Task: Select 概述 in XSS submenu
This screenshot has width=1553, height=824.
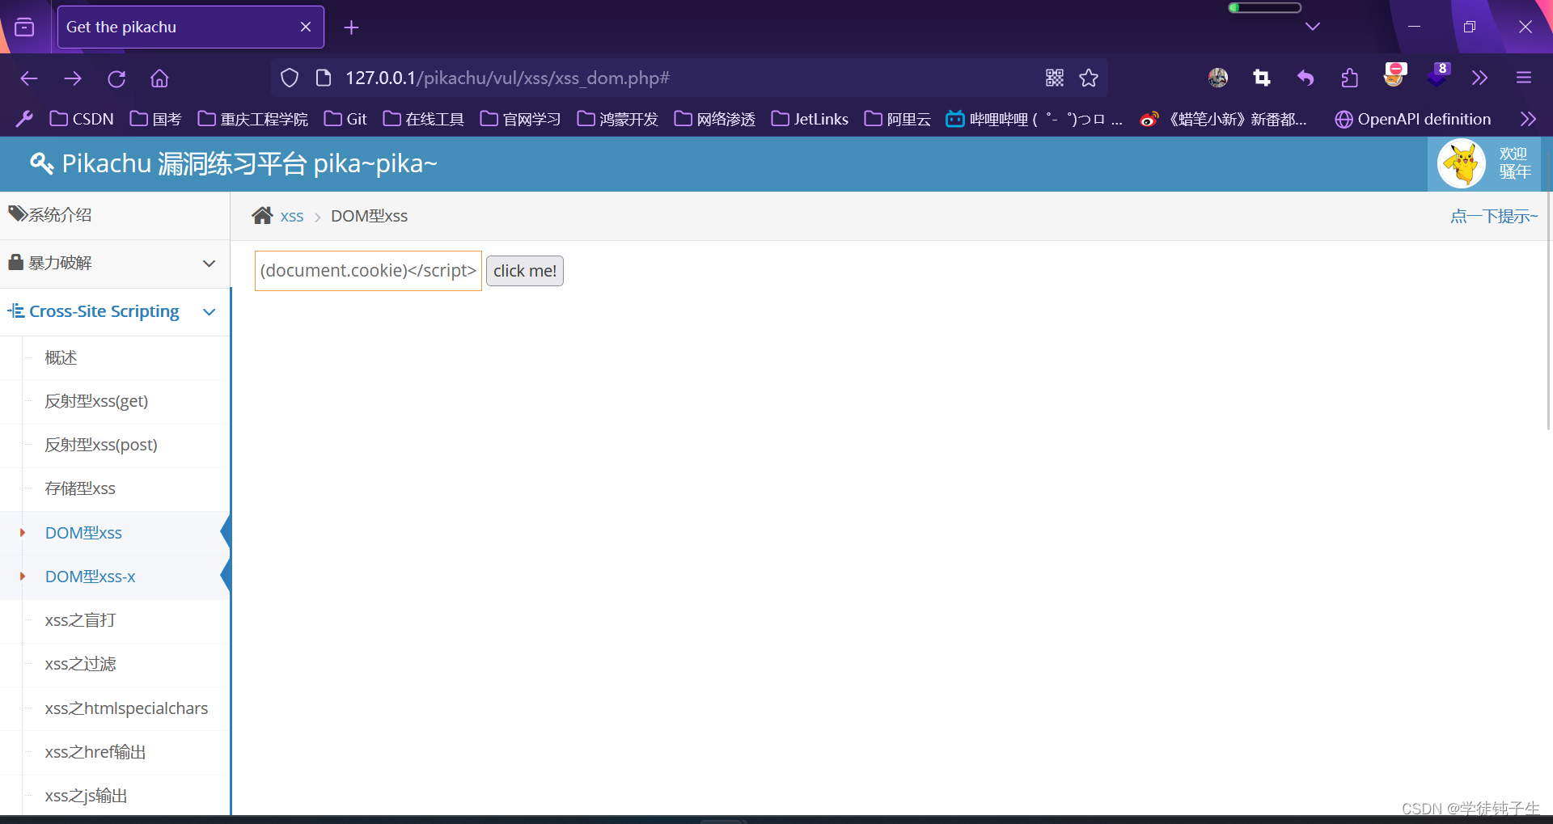Action: 61,357
